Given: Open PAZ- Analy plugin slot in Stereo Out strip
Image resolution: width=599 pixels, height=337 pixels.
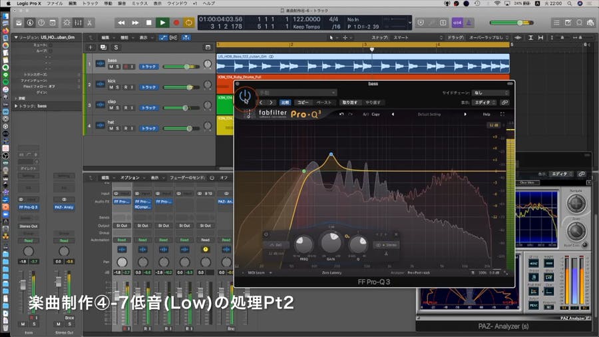Looking at the screenshot, I should (64, 207).
